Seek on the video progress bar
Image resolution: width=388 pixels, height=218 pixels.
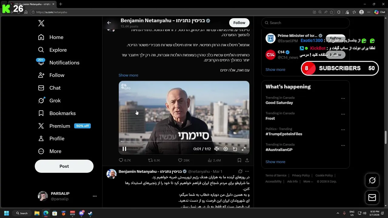(184, 141)
